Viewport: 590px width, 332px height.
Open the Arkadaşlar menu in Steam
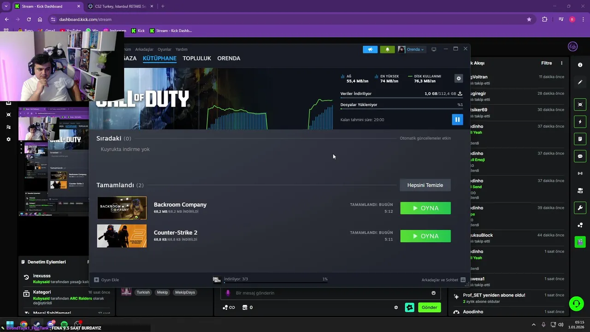pyautogui.click(x=144, y=49)
